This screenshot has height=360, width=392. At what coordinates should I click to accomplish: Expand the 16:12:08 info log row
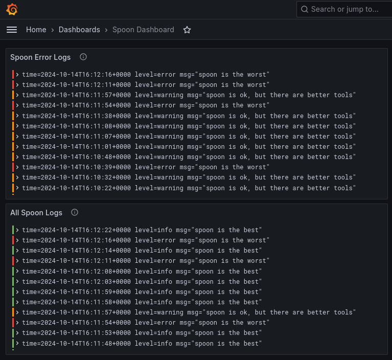tap(17, 272)
